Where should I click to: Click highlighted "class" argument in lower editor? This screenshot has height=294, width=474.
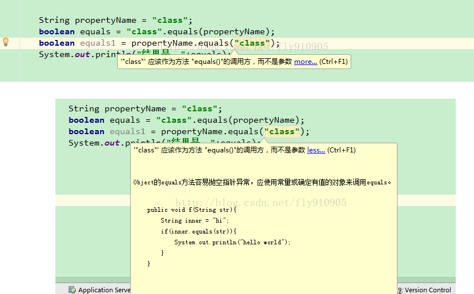tap(282, 132)
